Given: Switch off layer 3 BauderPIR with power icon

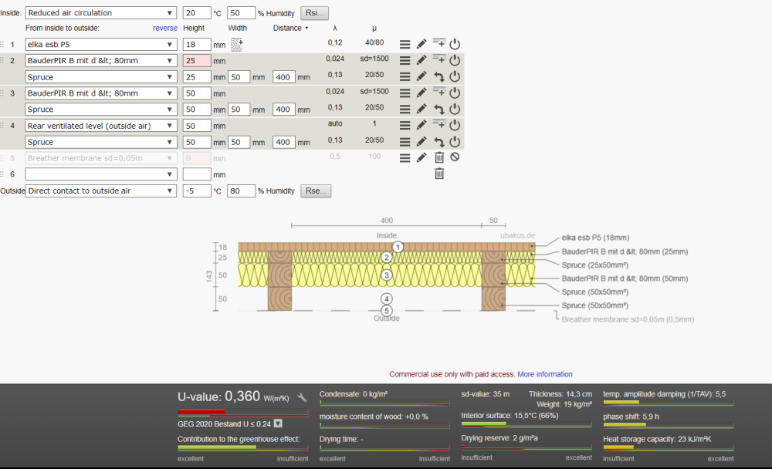Looking at the screenshot, I should coord(455,93).
